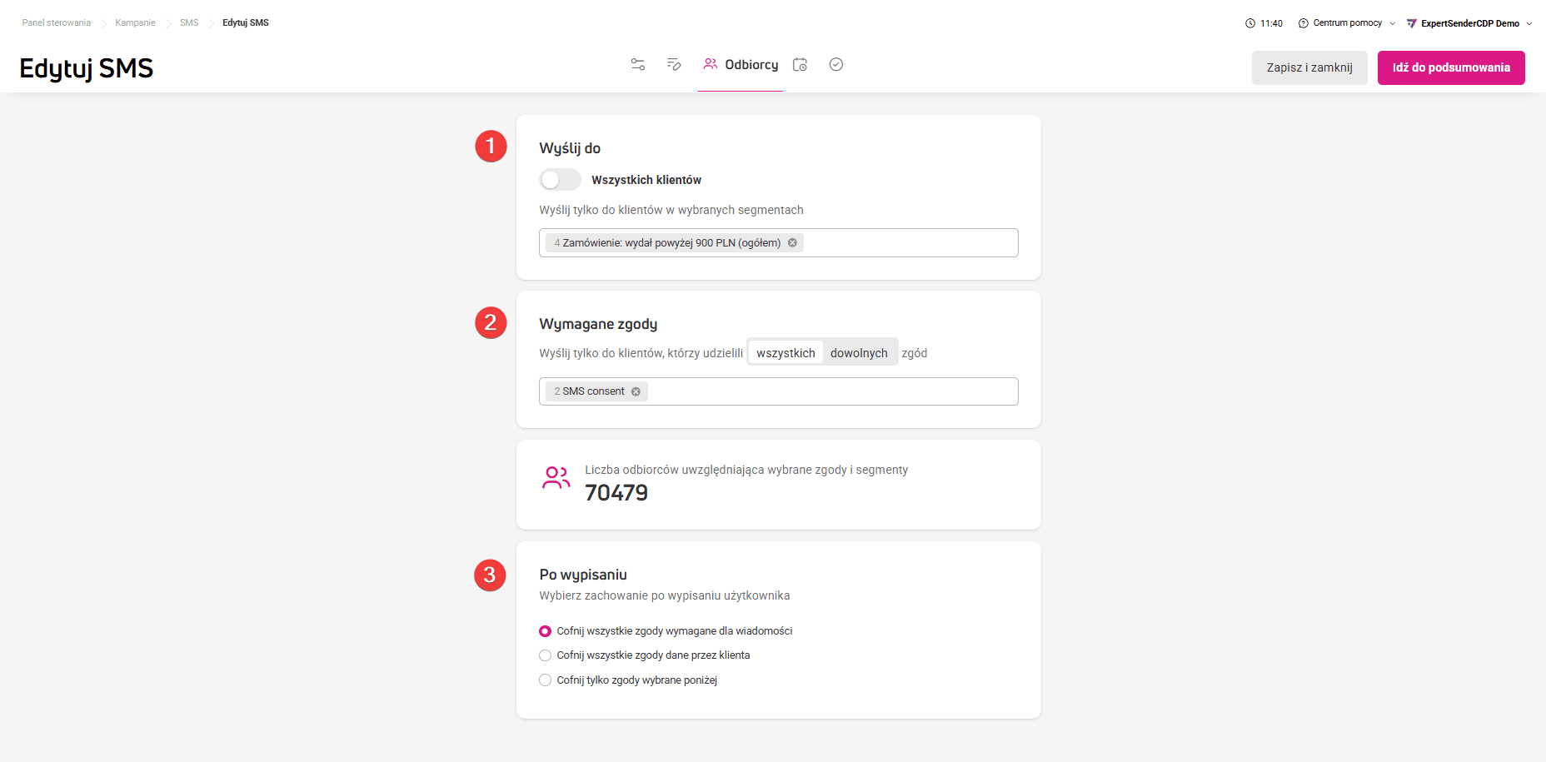Click the recipient count 70479
The height and width of the screenshot is (762, 1546).
pos(616,493)
